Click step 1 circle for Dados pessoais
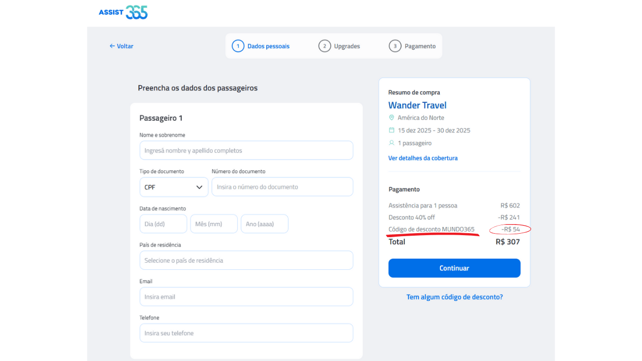 coord(238,46)
